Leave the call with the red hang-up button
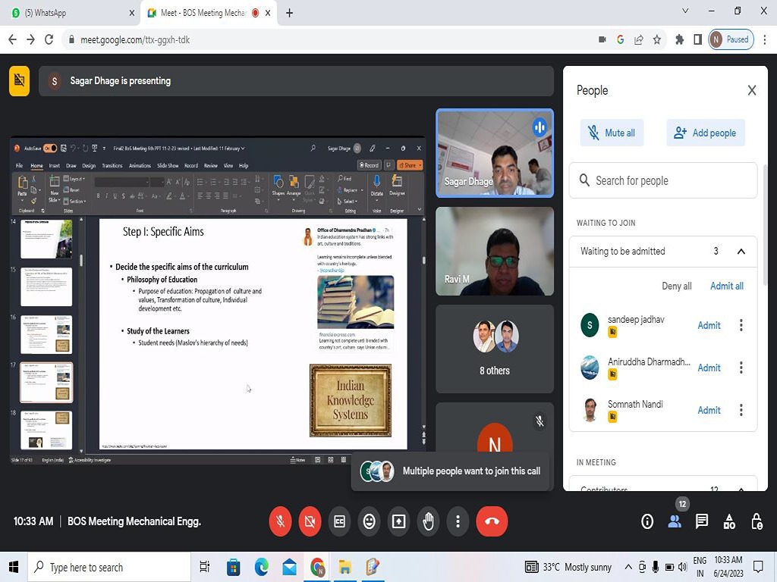The image size is (777, 582). [492, 521]
